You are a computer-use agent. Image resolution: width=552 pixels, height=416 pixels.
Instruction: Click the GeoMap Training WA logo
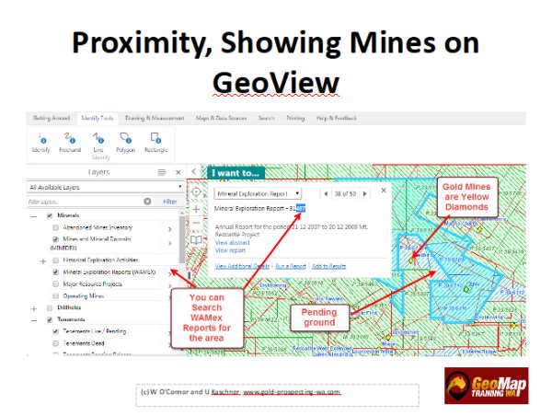point(486,386)
